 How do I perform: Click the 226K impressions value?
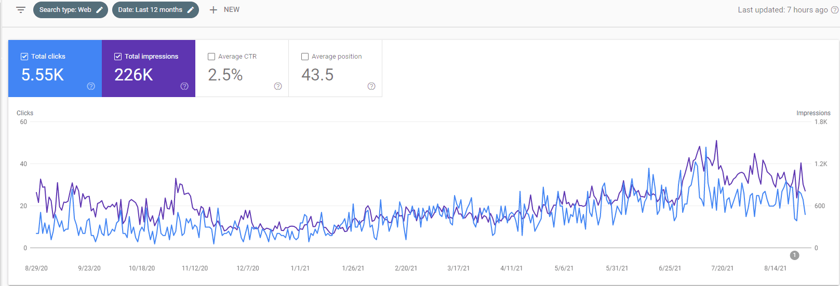134,75
